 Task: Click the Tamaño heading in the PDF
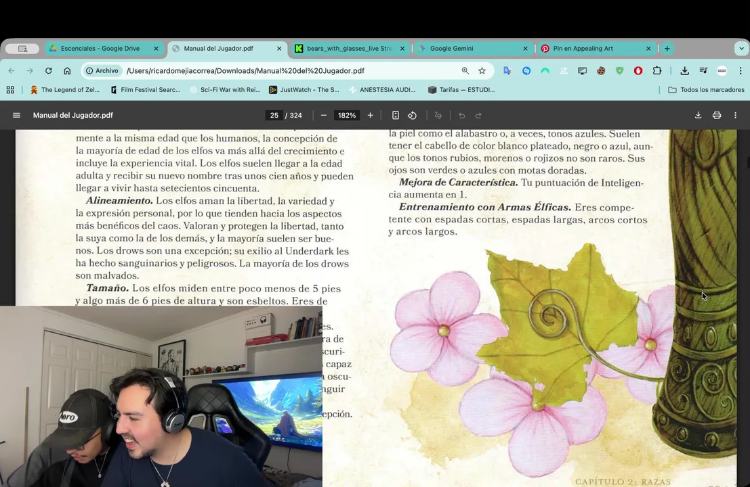point(107,288)
